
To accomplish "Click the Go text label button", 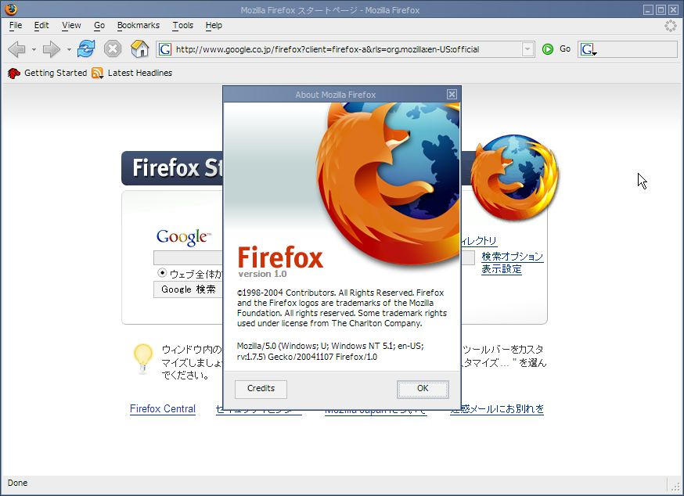I will [565, 49].
